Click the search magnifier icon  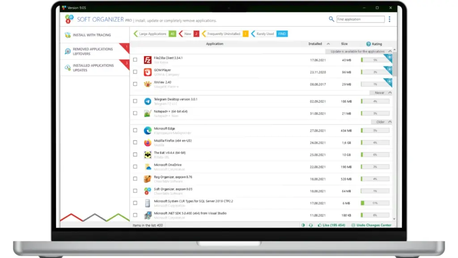(x=331, y=19)
